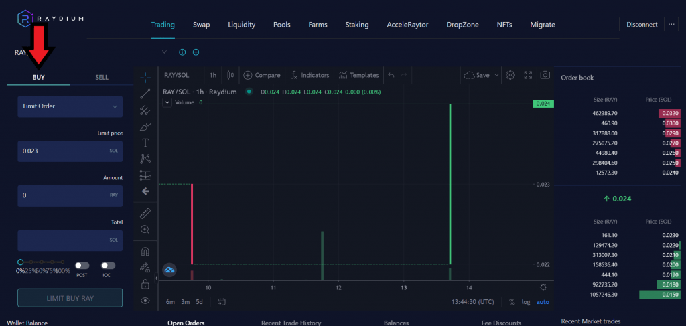686x326 pixels.
Task: Open the Swap page in navigation
Action: (201, 25)
